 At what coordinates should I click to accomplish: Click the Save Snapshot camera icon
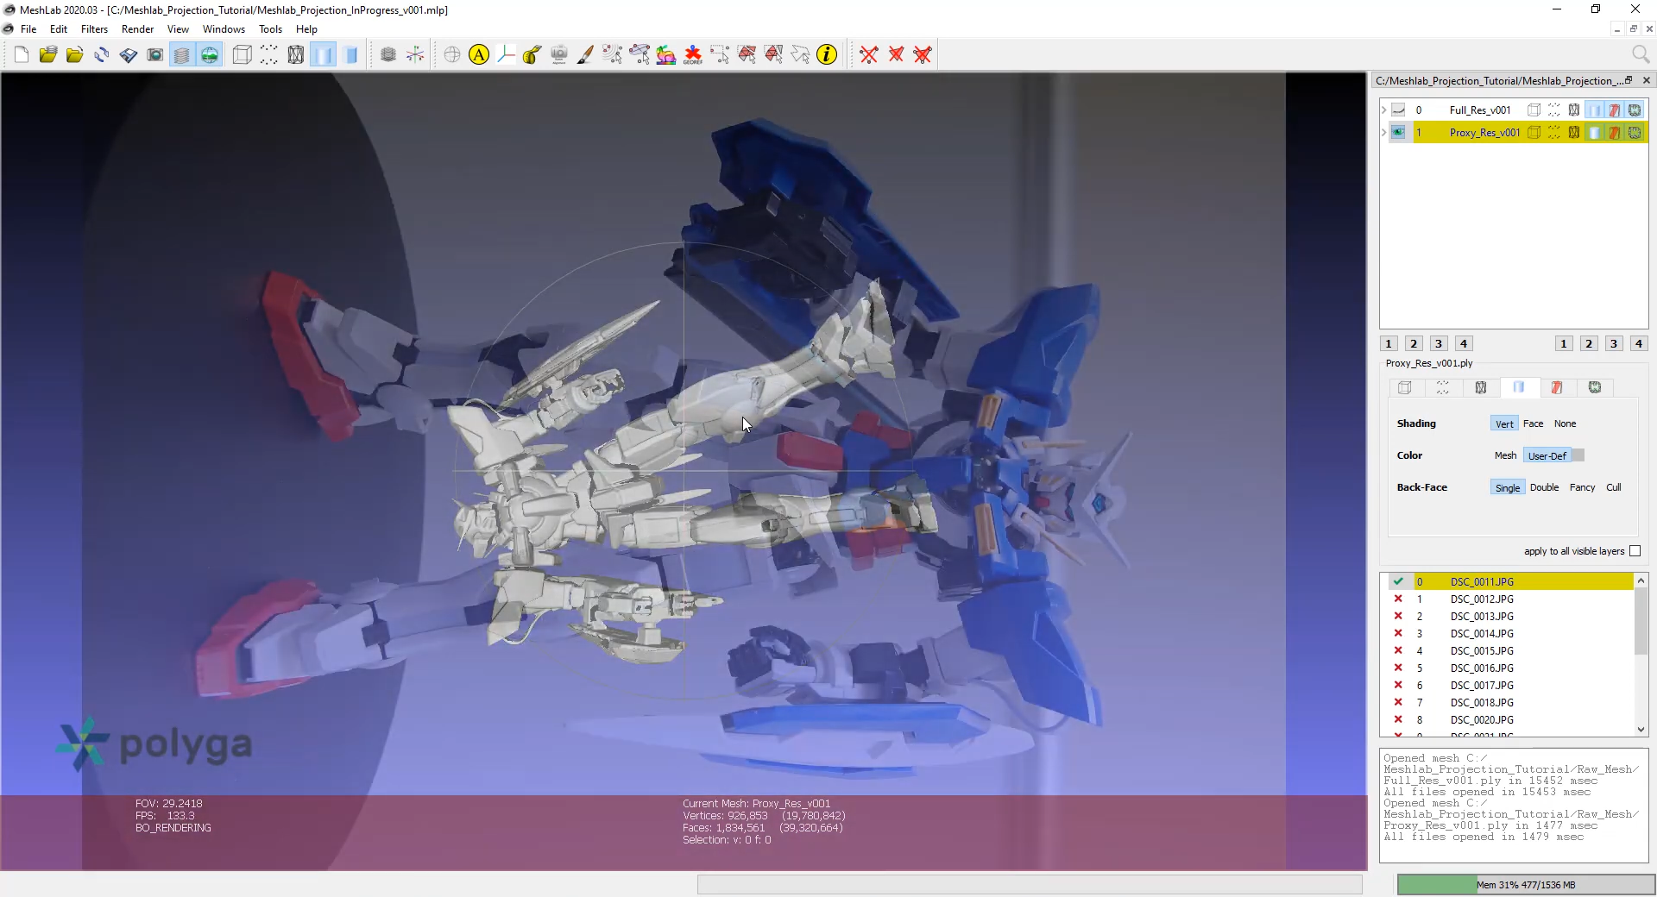pos(155,55)
